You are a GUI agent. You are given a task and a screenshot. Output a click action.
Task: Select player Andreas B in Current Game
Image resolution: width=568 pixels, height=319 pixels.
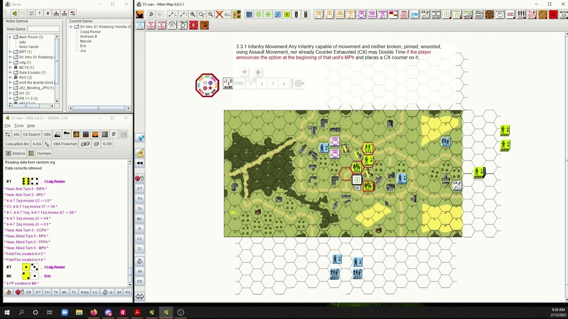coord(88,37)
